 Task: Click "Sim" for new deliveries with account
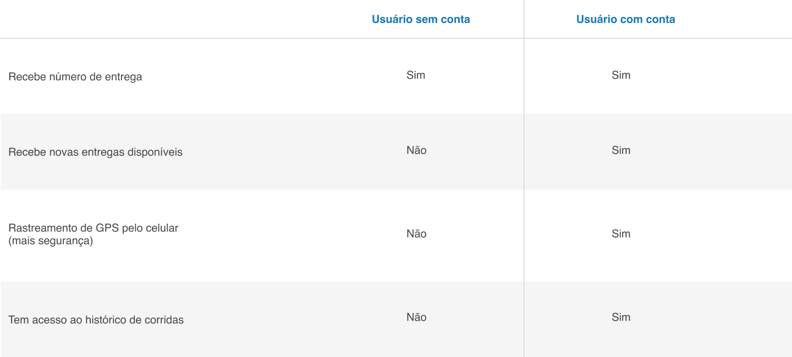[620, 151]
